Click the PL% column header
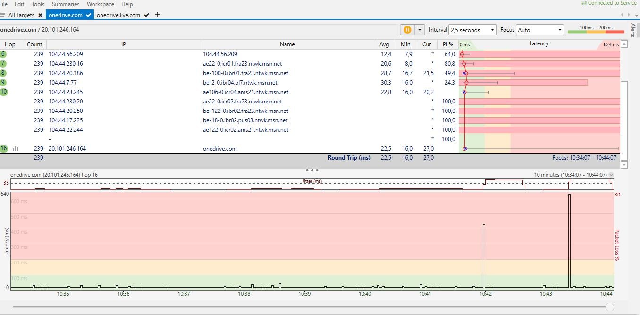This screenshot has width=640, height=315. pyautogui.click(x=448, y=44)
